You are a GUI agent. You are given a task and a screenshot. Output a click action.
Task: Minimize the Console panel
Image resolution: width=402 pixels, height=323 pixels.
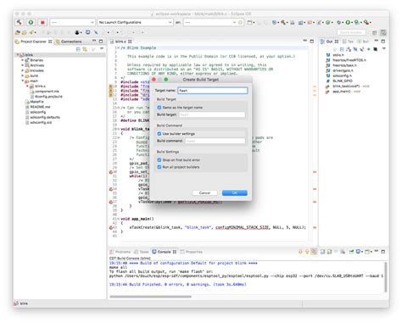pos(377,251)
